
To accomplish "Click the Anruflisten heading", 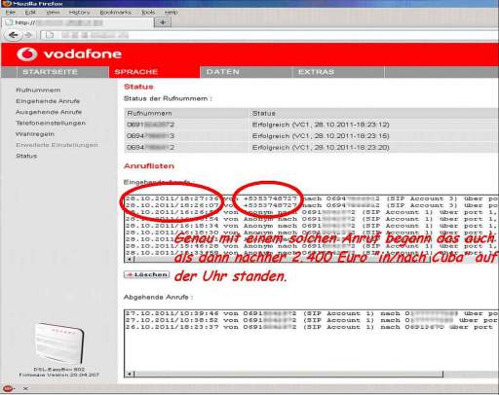I will click(149, 166).
